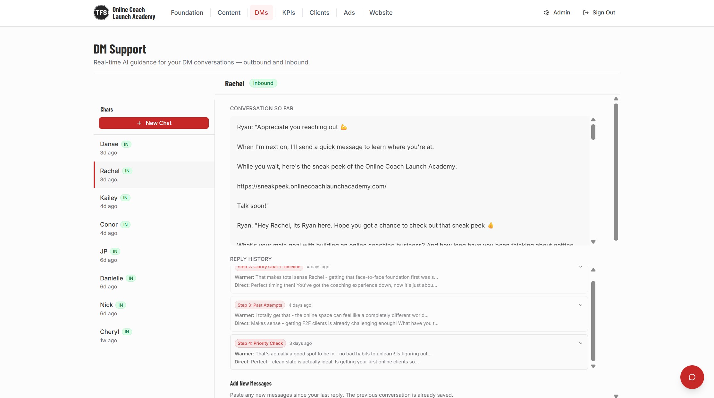Expand the Step 2 Clarify Goal reply entry
The width and height of the screenshot is (714, 398).
(x=580, y=267)
